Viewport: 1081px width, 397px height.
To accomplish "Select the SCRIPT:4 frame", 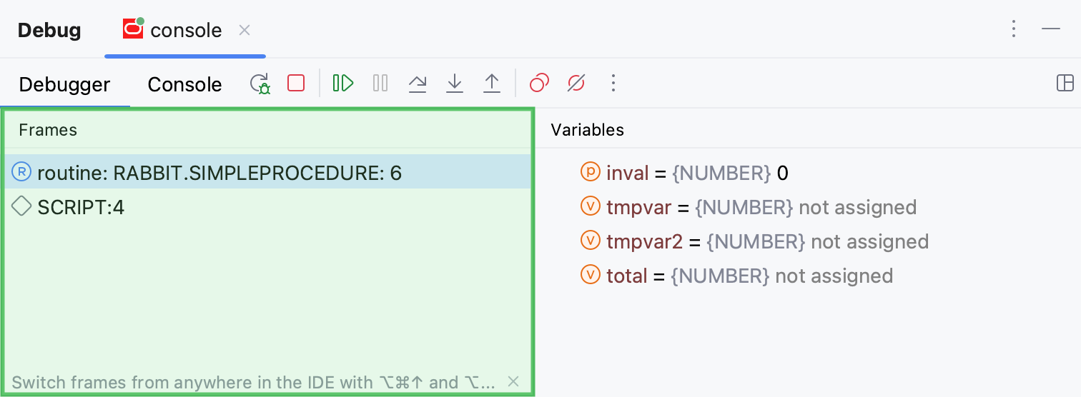I will 81,207.
